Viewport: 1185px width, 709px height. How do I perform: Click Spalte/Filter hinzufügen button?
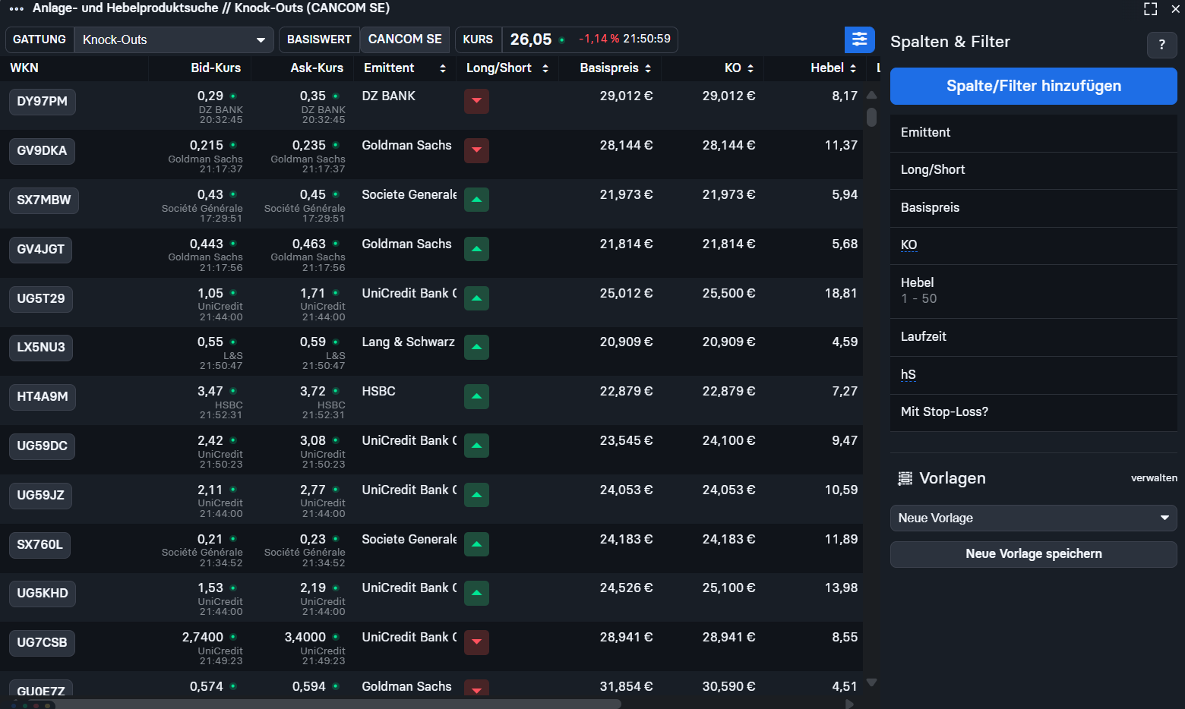click(x=1033, y=86)
